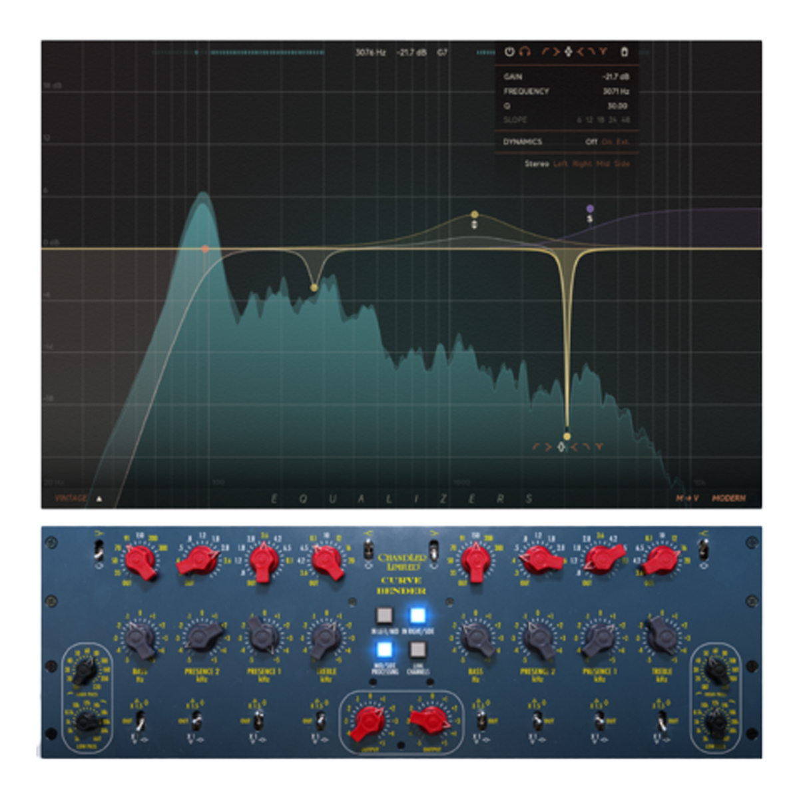The width and height of the screenshot is (799, 799).
Task: Flip the left PRESENCE 1 x1.5 multiplier switch
Action: click(x=258, y=720)
